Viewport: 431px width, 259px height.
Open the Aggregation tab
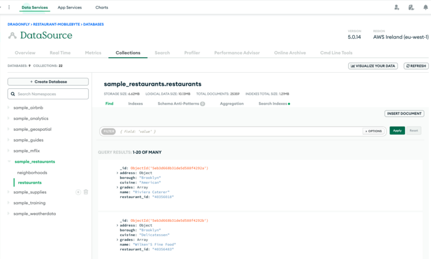[232, 103]
